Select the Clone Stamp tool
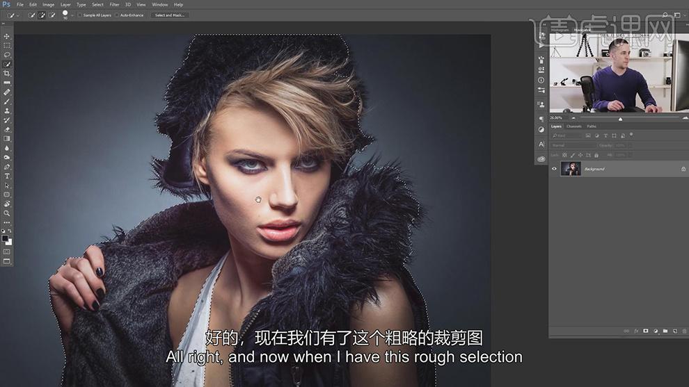The width and height of the screenshot is (689, 387). click(6, 110)
